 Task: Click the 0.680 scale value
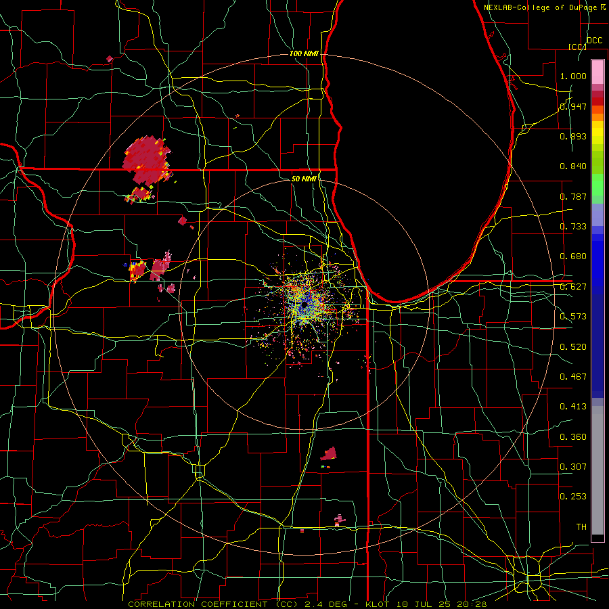point(573,256)
